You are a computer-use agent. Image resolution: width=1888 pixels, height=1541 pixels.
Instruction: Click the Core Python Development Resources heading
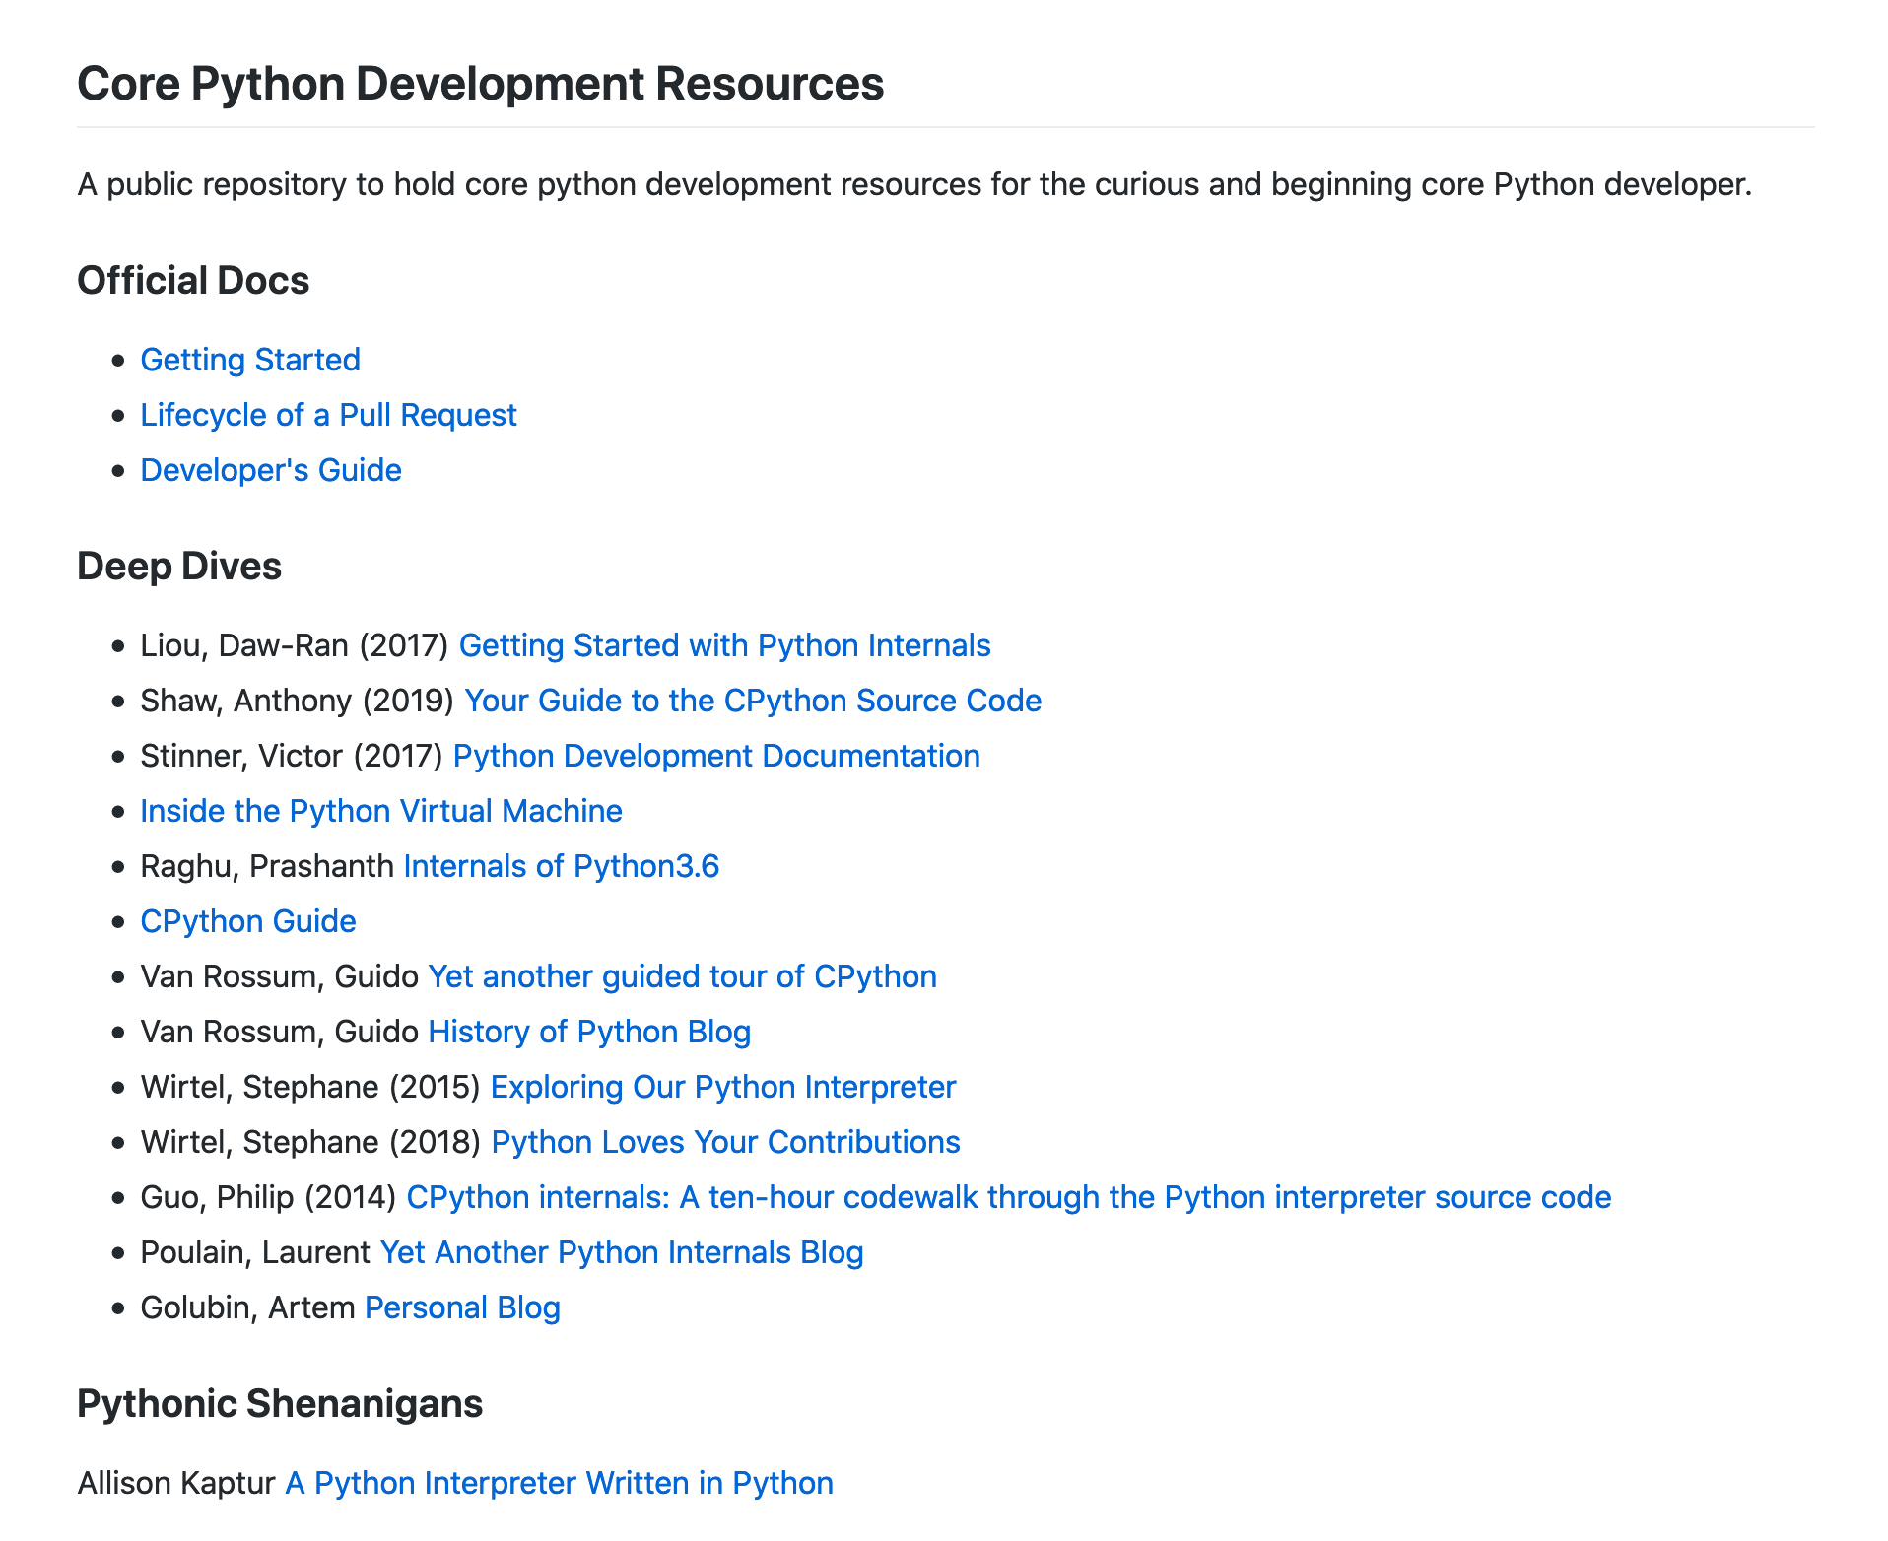point(480,84)
